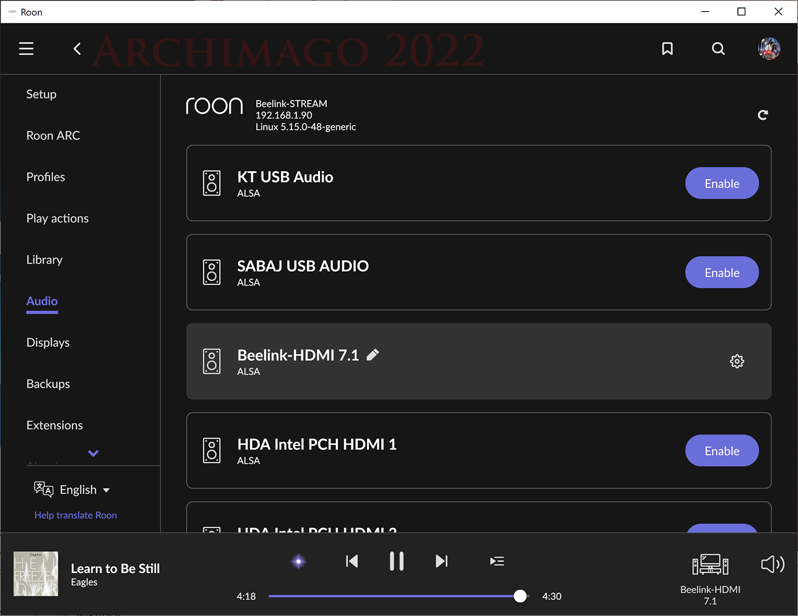The height and width of the screenshot is (616, 798).
Task: Switch to the Profiles tab
Action: pyautogui.click(x=46, y=177)
